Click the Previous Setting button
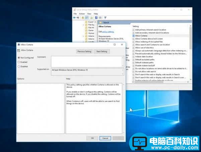Screen dimensions: 201x152 tap(84, 51)
